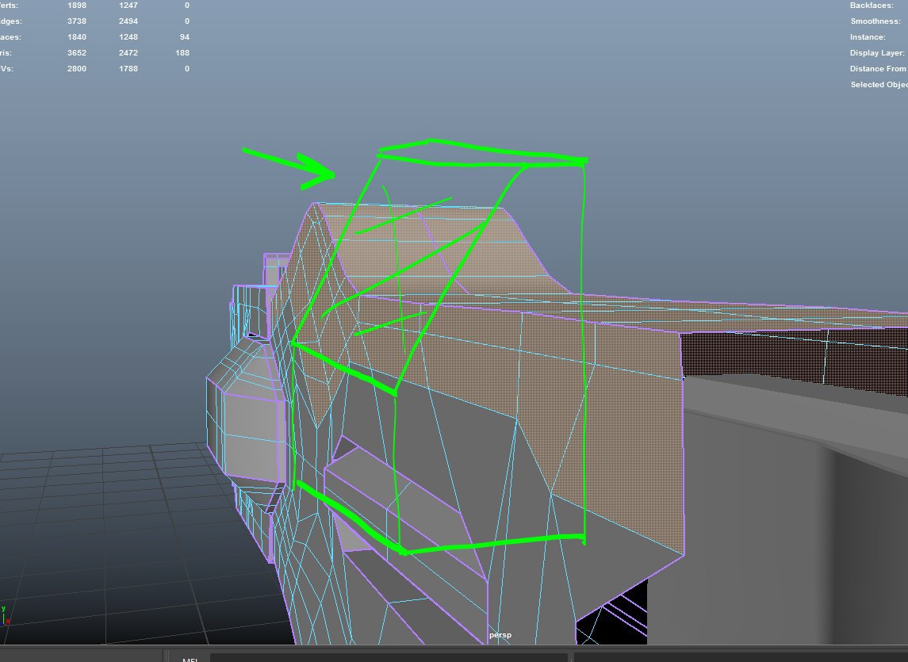Image resolution: width=908 pixels, height=662 pixels.
Task: Click the Faces total value 1840
Action: pyautogui.click(x=76, y=36)
